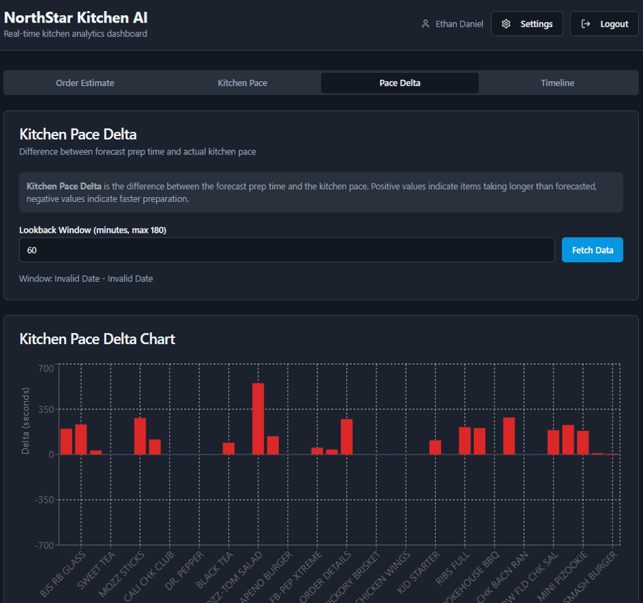Click the user profile icon
The width and height of the screenshot is (643, 603).
pyautogui.click(x=426, y=24)
